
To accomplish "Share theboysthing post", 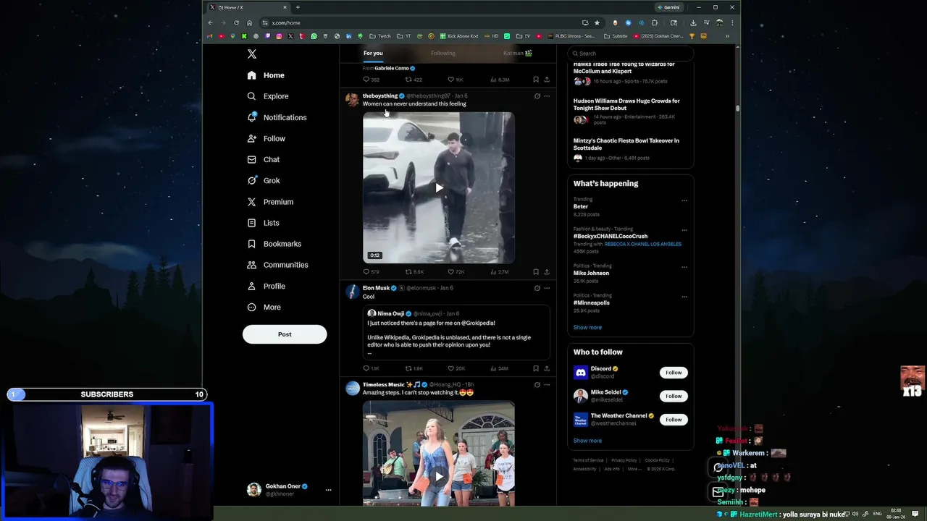I will coord(547,272).
